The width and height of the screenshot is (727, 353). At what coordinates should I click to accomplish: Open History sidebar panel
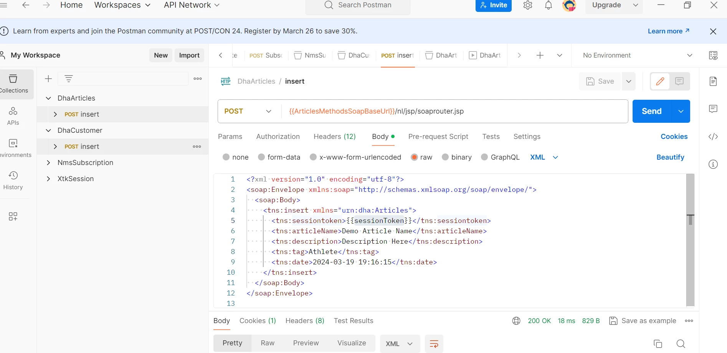[x=13, y=181]
